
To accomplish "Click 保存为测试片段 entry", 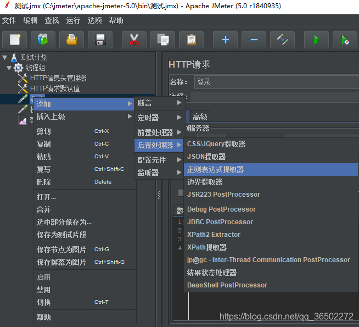I will [x=85, y=235].
